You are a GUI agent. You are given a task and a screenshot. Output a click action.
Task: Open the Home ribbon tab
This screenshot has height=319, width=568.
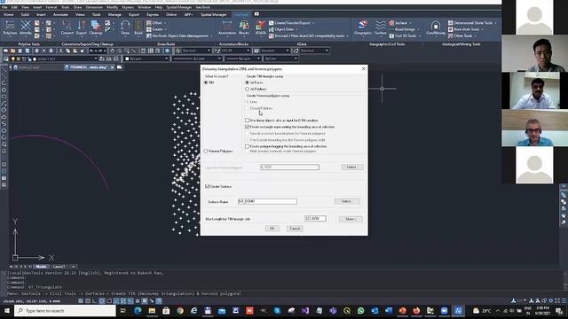(x=8, y=14)
